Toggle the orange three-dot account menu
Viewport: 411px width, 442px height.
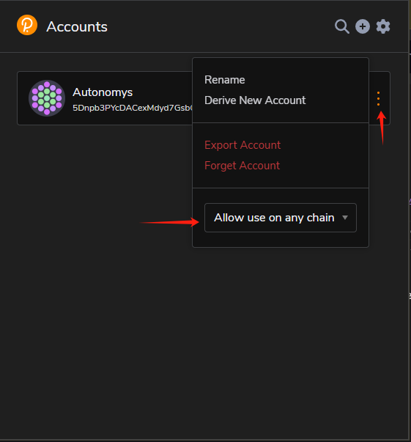[378, 98]
